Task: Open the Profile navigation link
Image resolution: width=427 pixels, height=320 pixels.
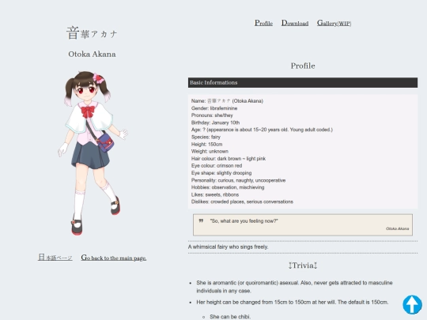Action: [263, 23]
